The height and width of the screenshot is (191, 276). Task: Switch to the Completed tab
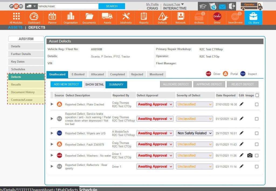117,74
